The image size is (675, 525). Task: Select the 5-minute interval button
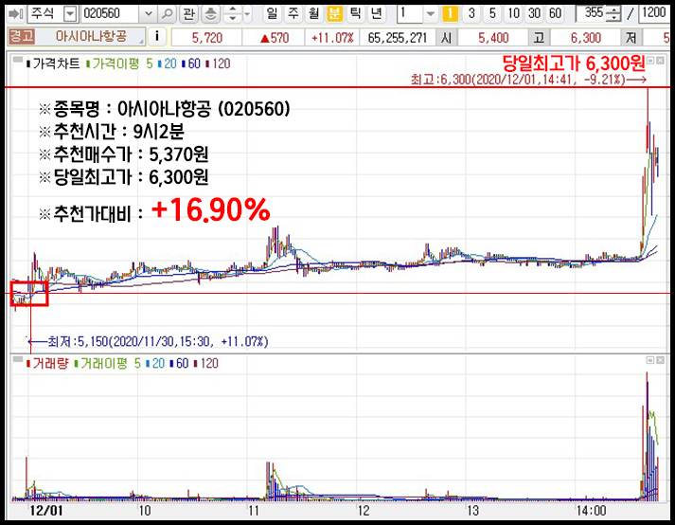(492, 13)
